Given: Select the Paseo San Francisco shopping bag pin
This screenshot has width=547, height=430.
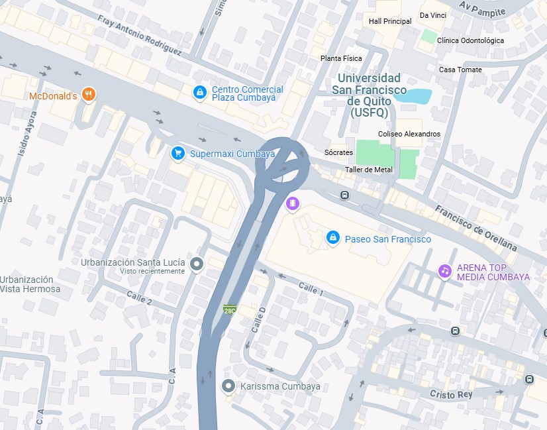Looking at the screenshot, I should (333, 238).
